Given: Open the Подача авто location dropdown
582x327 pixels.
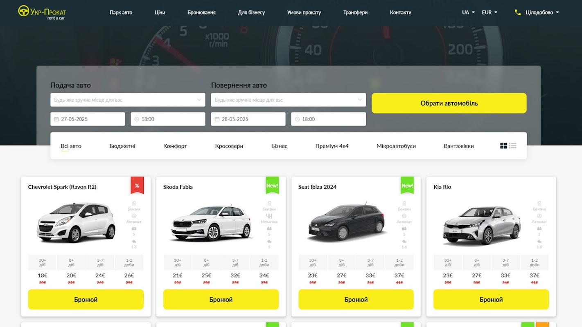Looking at the screenshot, I should 128,100.
